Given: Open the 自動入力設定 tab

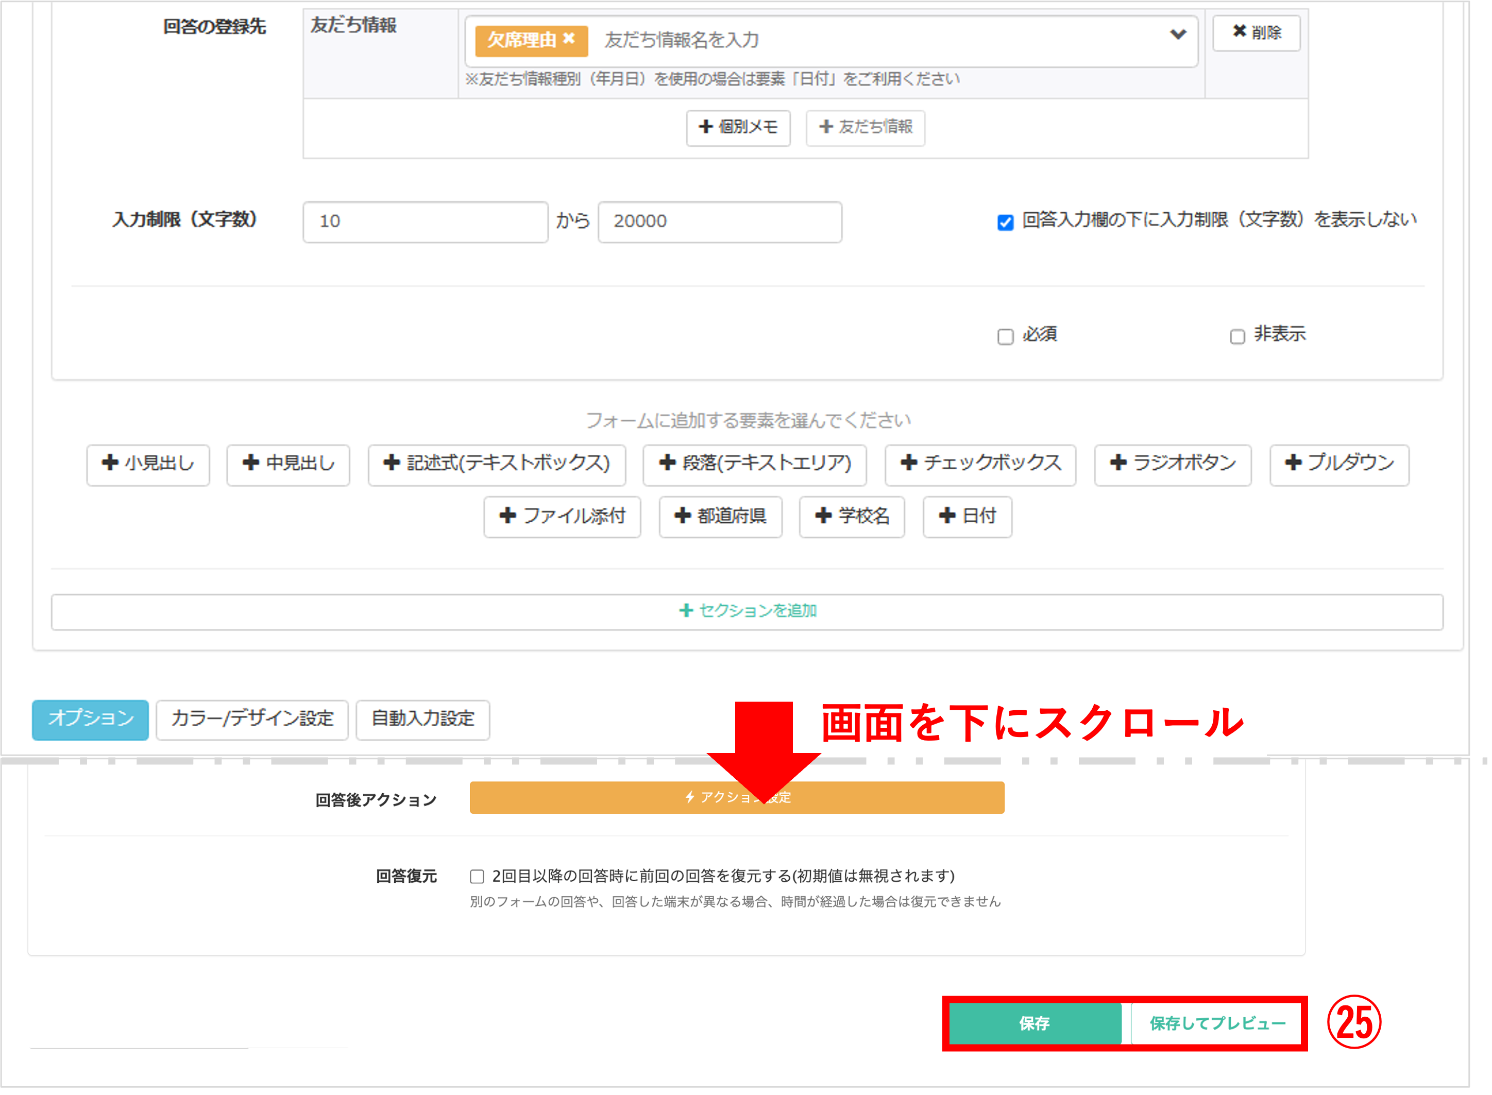Looking at the screenshot, I should (x=422, y=719).
